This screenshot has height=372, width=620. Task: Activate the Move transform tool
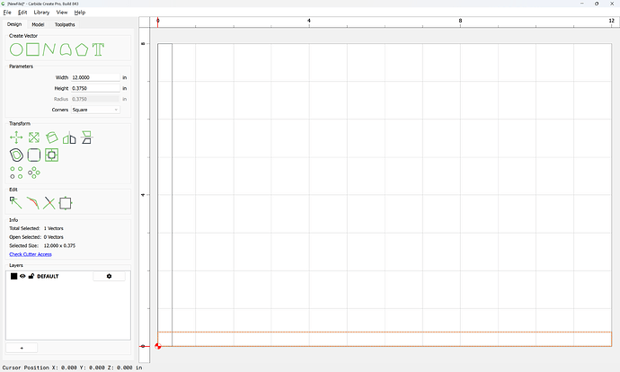click(16, 137)
